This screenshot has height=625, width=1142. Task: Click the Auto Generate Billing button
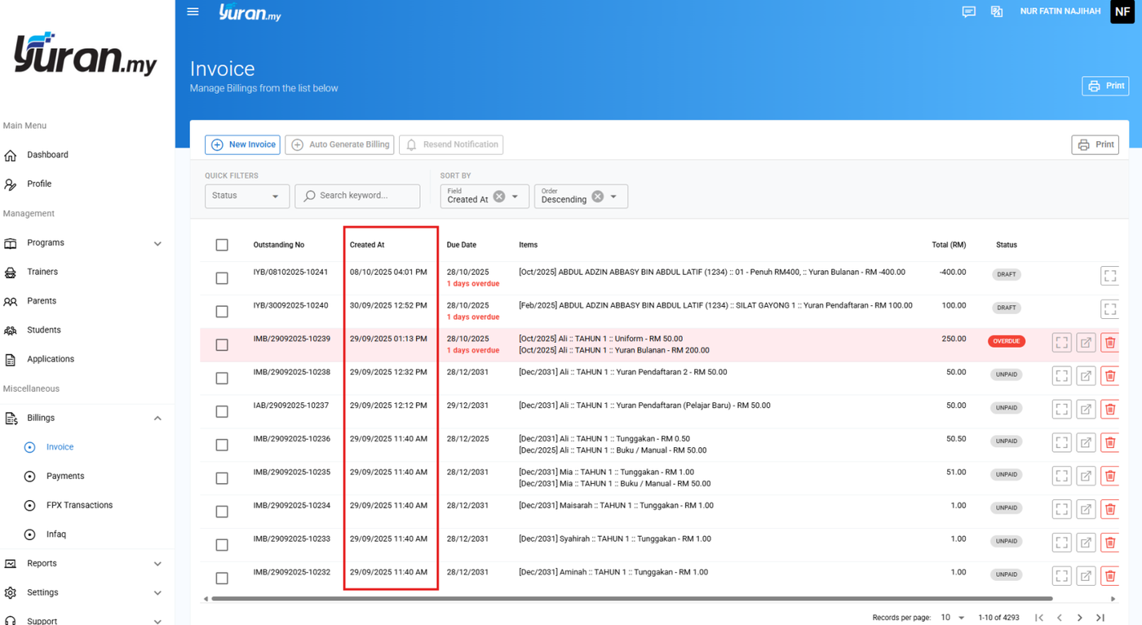(339, 144)
